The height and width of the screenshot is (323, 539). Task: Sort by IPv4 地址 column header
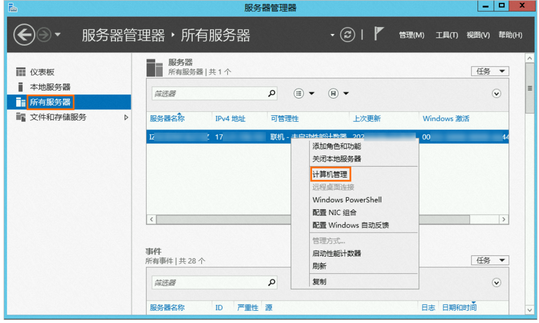pos(230,118)
